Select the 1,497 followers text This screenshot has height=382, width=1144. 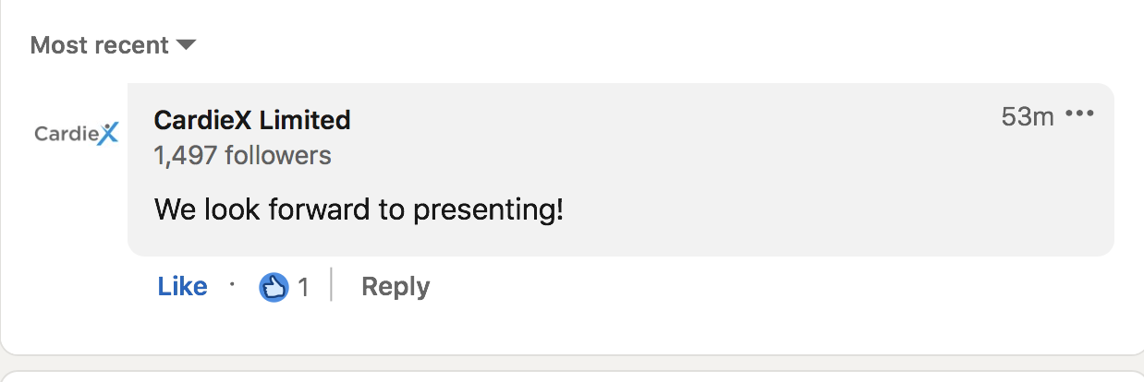(x=242, y=156)
